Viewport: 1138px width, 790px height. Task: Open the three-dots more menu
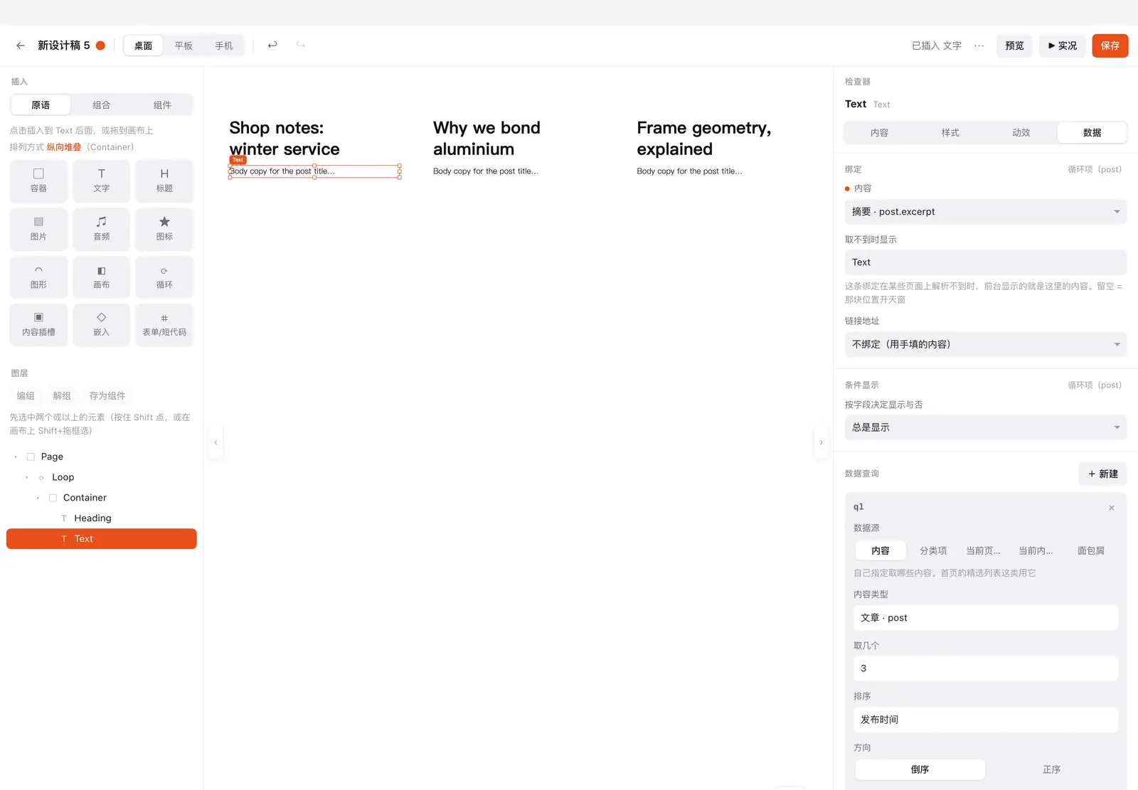tap(979, 46)
